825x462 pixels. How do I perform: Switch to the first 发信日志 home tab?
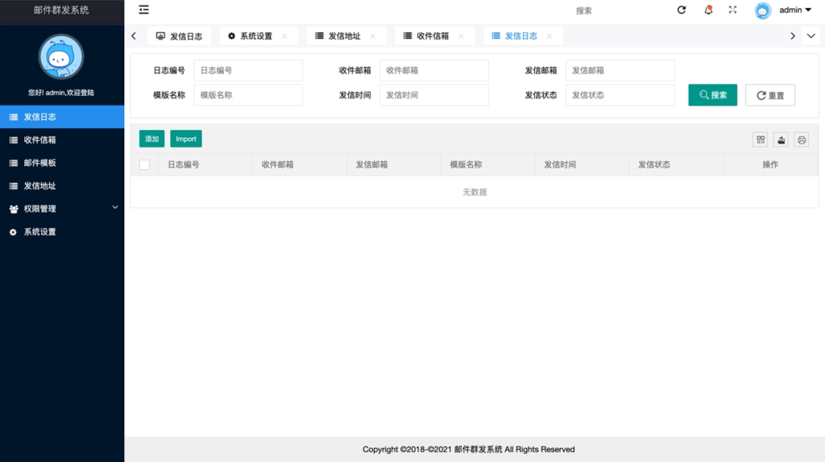(x=180, y=35)
